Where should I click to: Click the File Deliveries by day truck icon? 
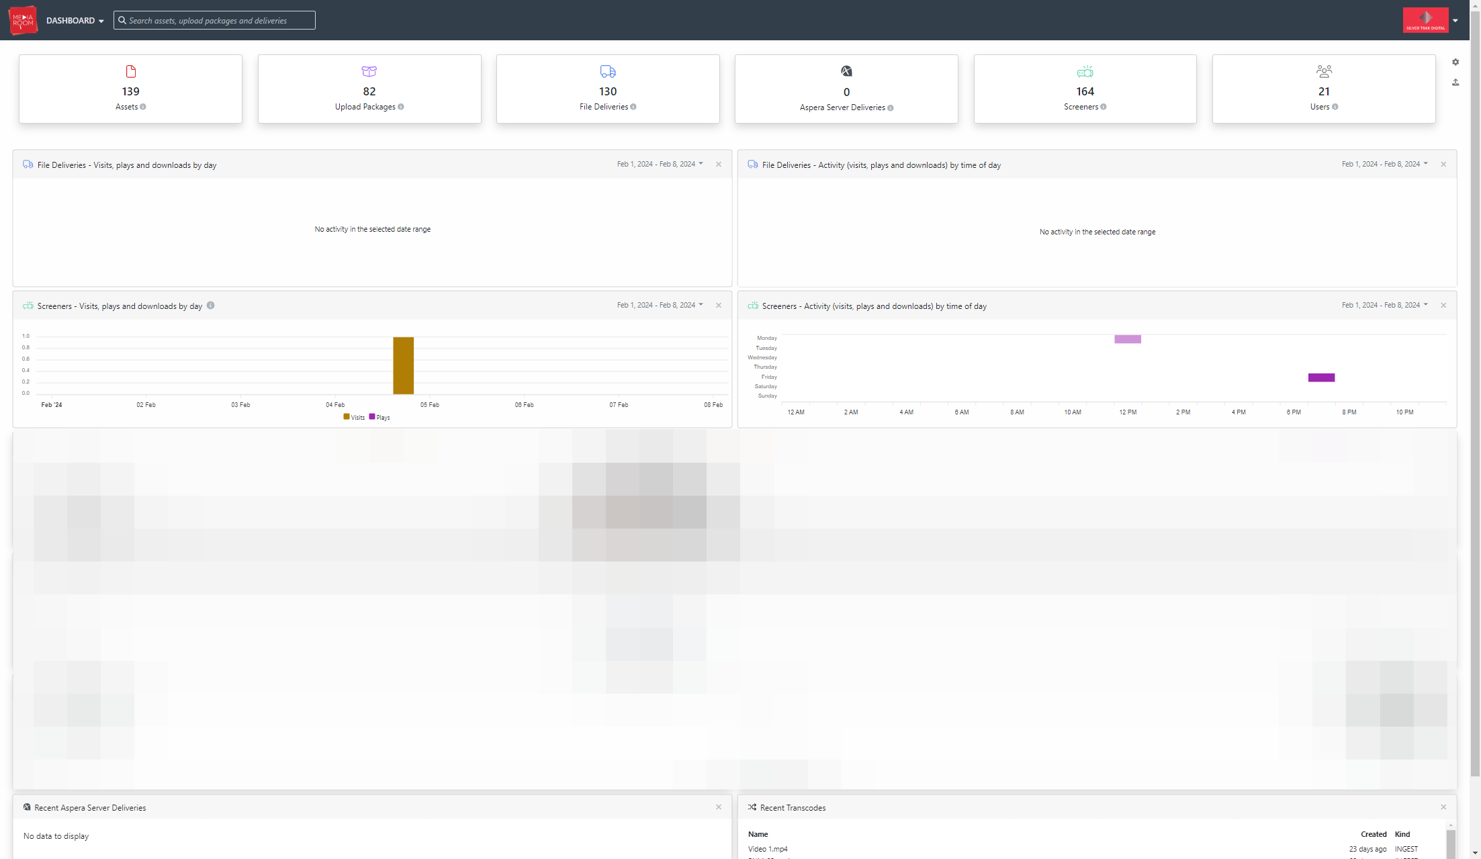coord(28,165)
